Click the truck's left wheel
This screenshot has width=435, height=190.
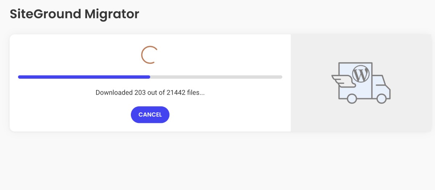(352, 98)
